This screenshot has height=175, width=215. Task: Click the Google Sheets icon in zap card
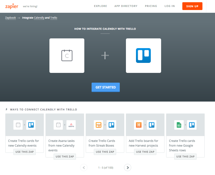pos(179,125)
